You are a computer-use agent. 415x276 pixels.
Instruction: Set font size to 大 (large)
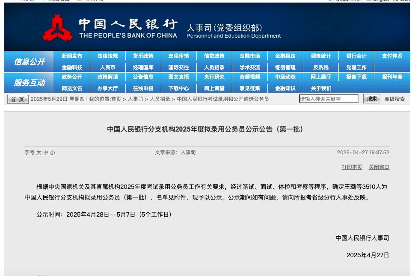click(x=39, y=153)
